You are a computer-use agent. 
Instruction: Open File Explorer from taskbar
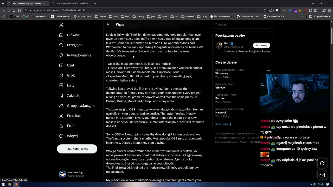click(x=10, y=184)
